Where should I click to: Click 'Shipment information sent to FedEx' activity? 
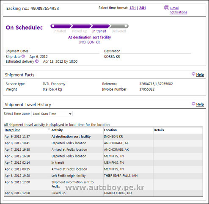tap(72, 184)
